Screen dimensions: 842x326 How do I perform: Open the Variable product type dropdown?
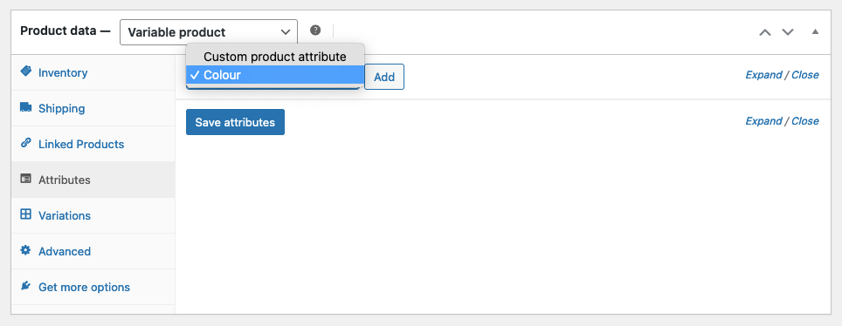tap(209, 32)
